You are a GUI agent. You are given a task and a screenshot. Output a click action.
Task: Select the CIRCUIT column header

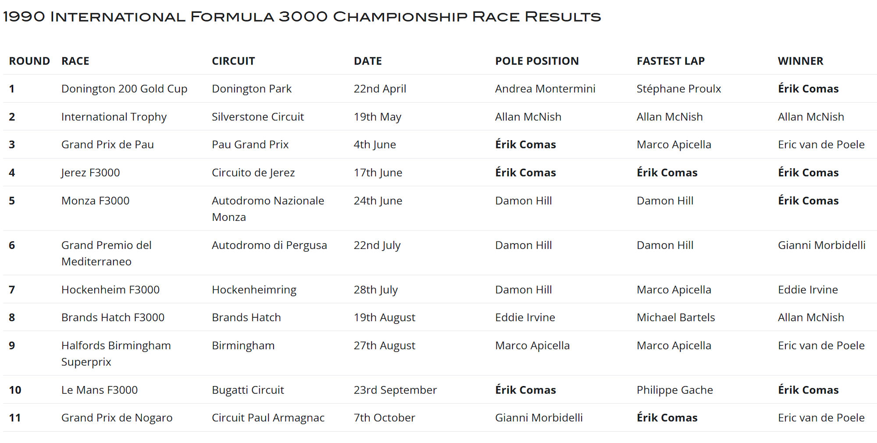pyautogui.click(x=233, y=61)
